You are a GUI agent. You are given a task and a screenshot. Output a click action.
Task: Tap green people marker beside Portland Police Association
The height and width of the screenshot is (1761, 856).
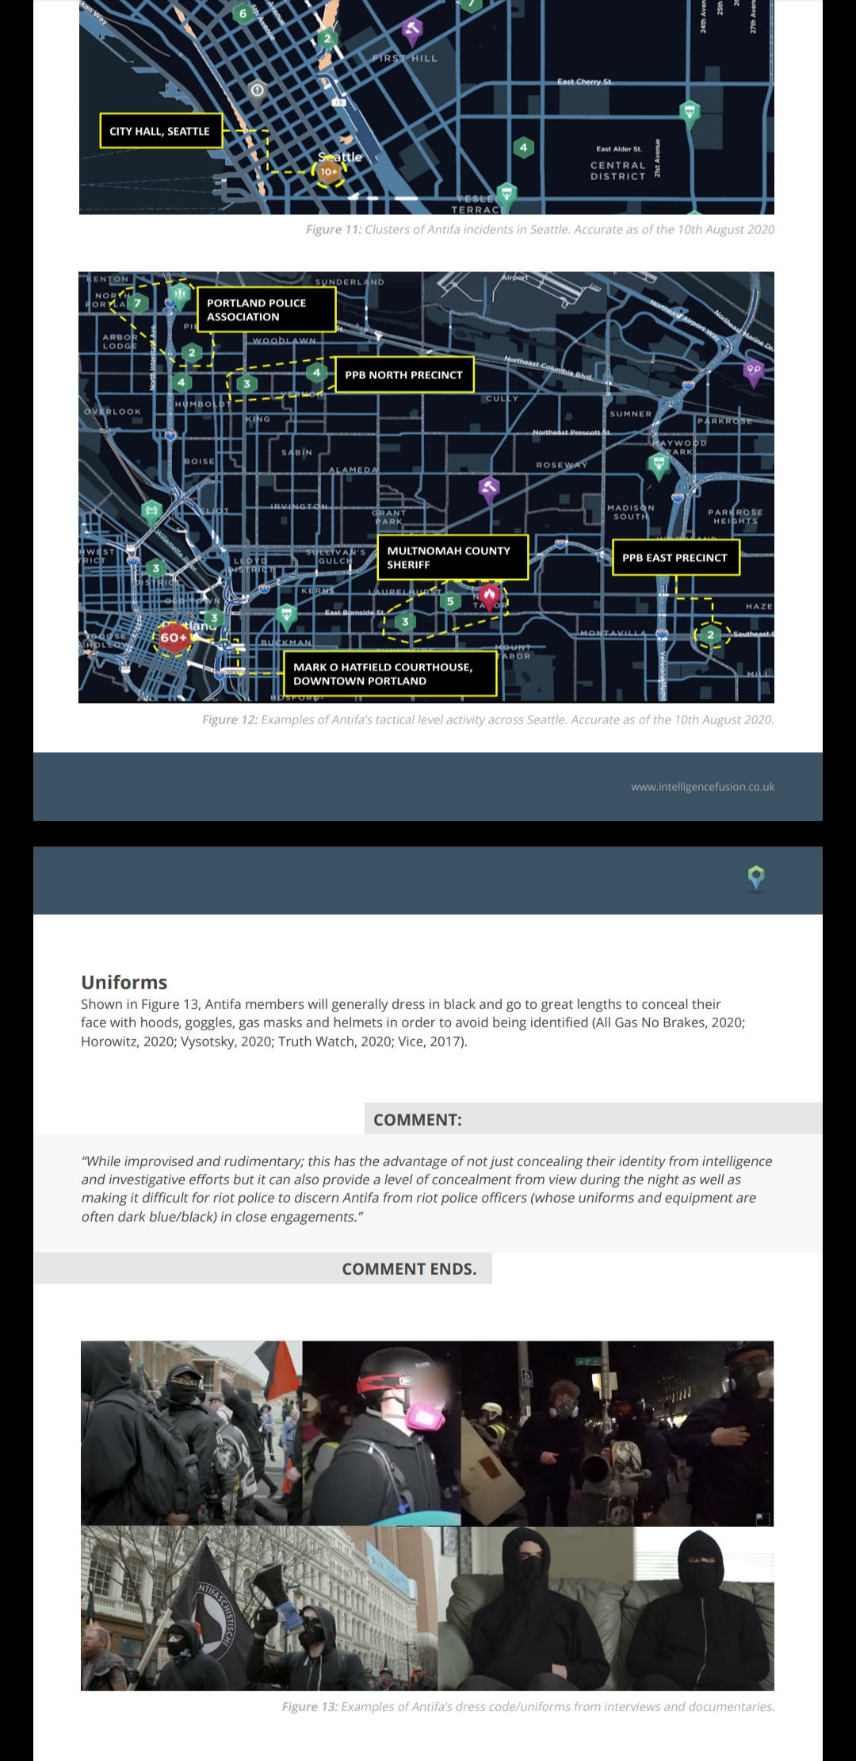point(179,297)
